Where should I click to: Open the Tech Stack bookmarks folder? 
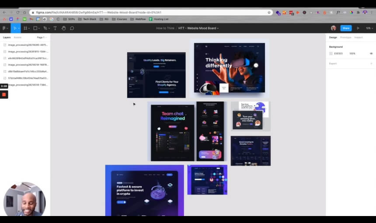[87, 19]
